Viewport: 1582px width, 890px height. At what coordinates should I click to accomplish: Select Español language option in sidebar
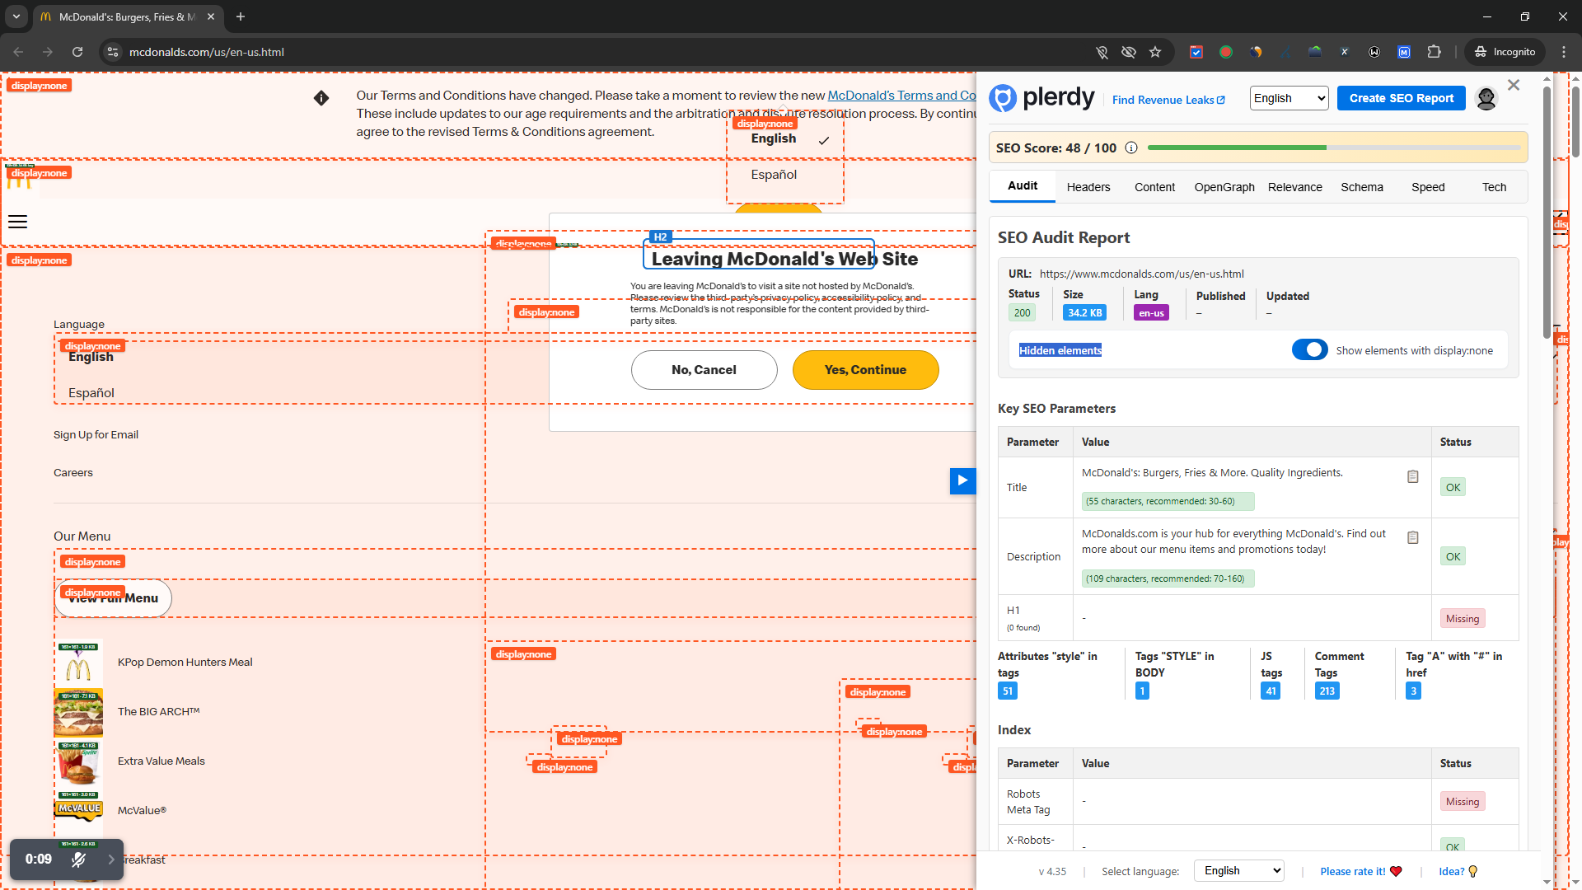[x=91, y=393]
